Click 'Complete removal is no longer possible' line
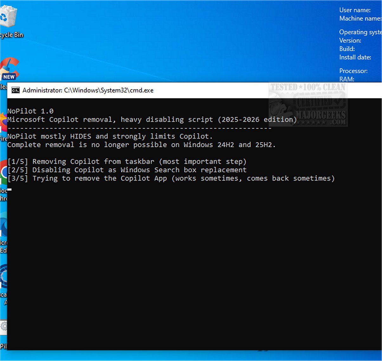 141,145
